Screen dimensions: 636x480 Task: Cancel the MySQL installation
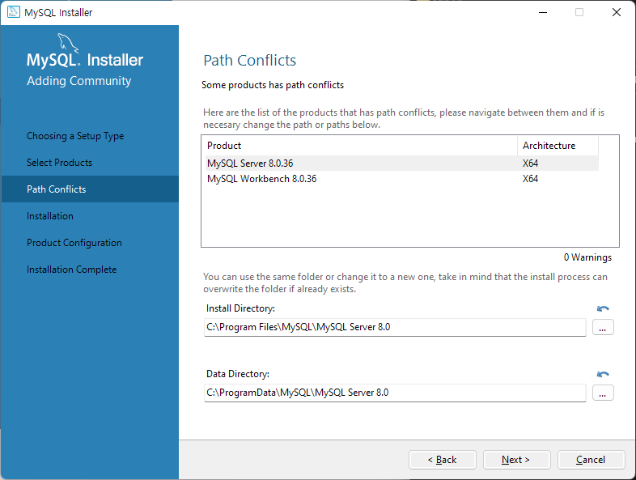click(x=591, y=460)
